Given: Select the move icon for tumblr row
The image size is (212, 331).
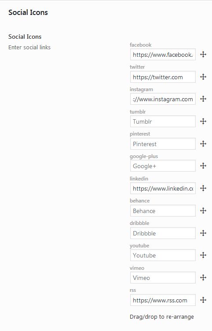Looking at the screenshot, I should point(203,121).
